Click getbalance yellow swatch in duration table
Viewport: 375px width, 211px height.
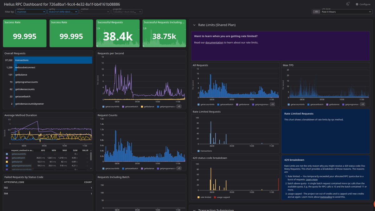[x=7, y=162]
